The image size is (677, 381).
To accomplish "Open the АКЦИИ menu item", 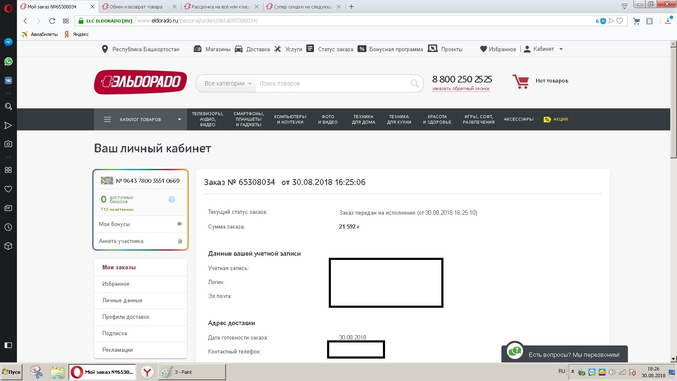I will click(x=556, y=119).
